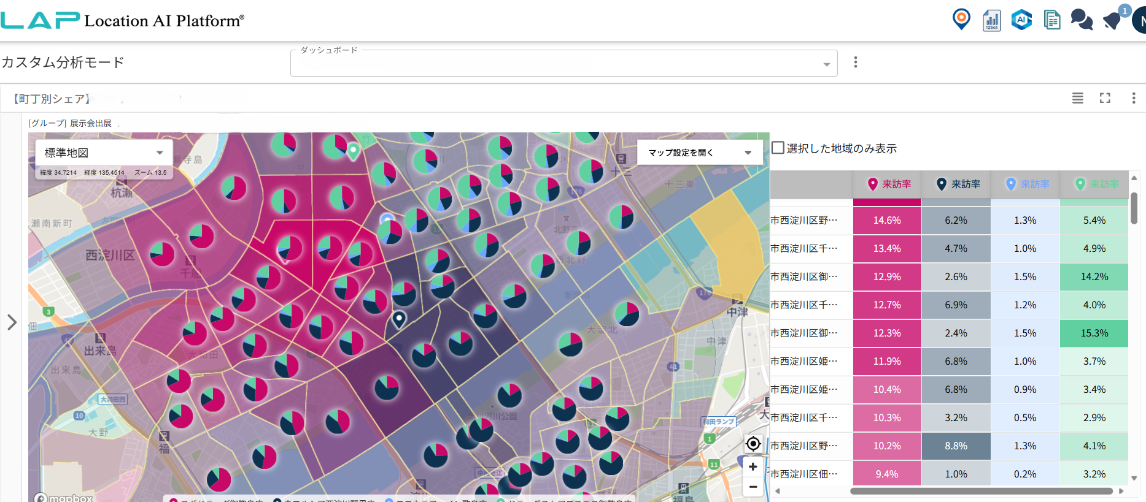The height and width of the screenshot is (502, 1146).
Task: Click the 14.6% magenta table cell
Action: pyautogui.click(x=887, y=221)
